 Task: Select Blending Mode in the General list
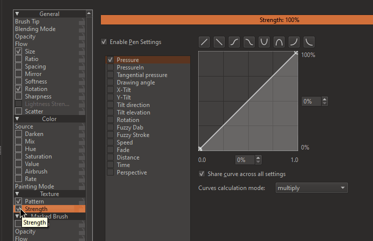click(35, 29)
